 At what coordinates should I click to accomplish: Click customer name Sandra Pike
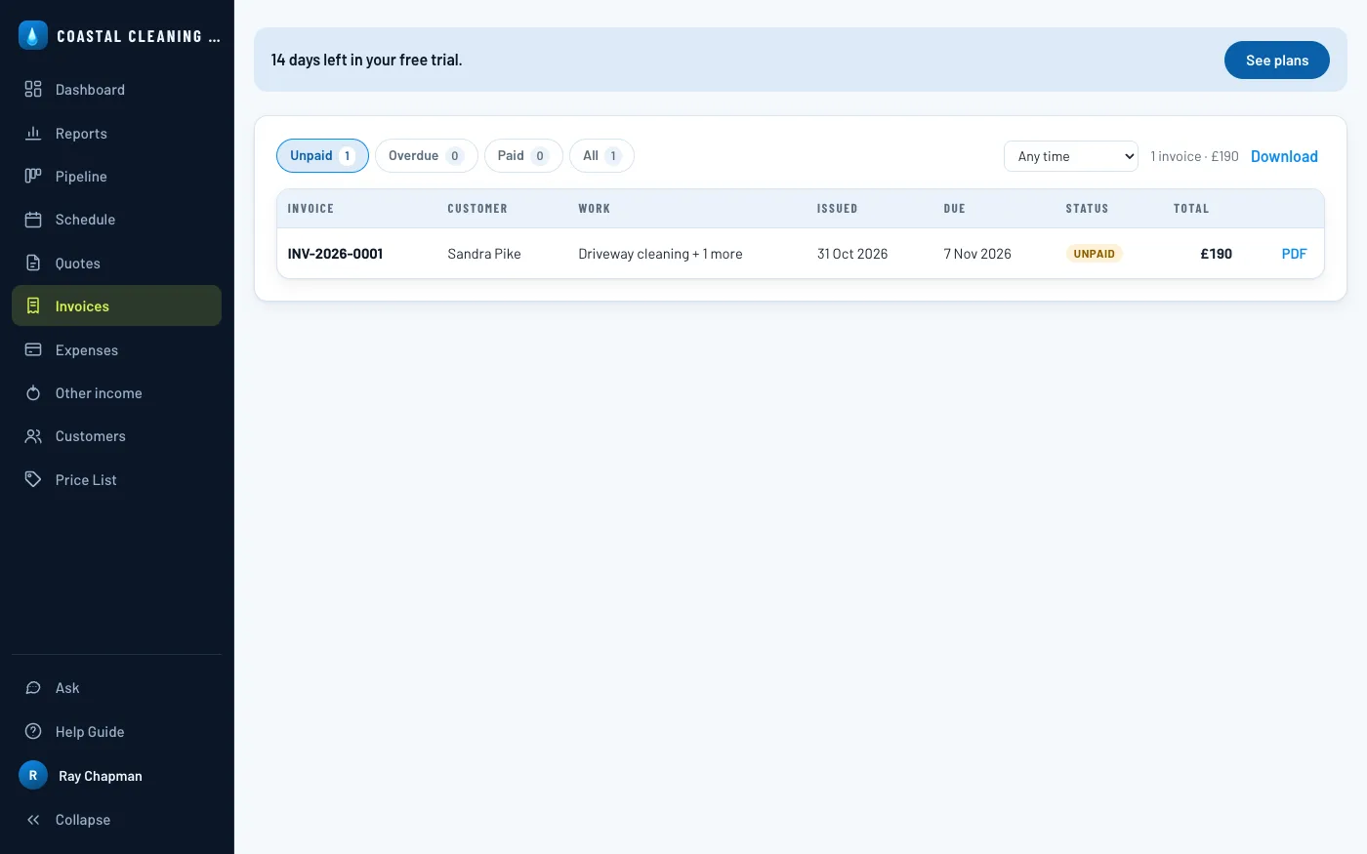(x=484, y=254)
